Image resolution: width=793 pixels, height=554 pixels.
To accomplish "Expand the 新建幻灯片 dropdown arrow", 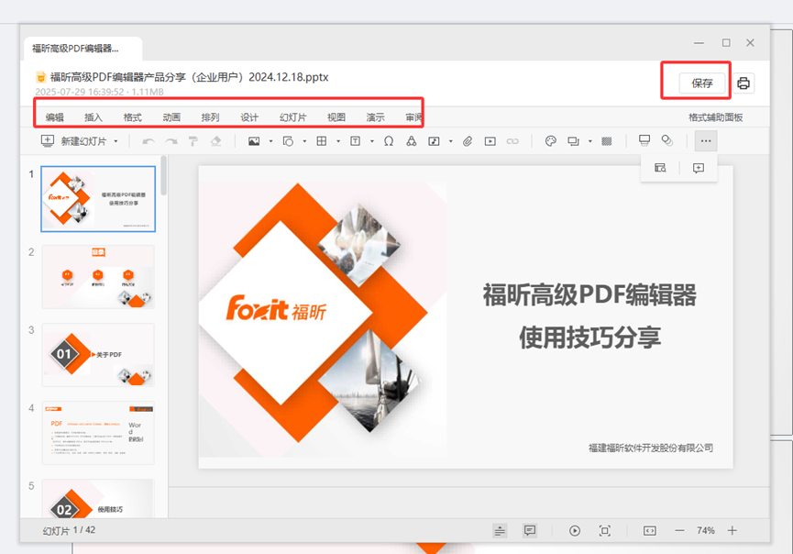I will point(116,141).
